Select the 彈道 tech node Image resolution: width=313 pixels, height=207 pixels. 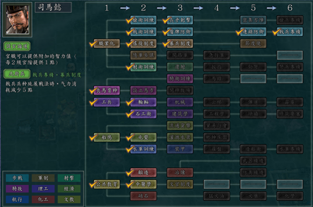[253, 102]
